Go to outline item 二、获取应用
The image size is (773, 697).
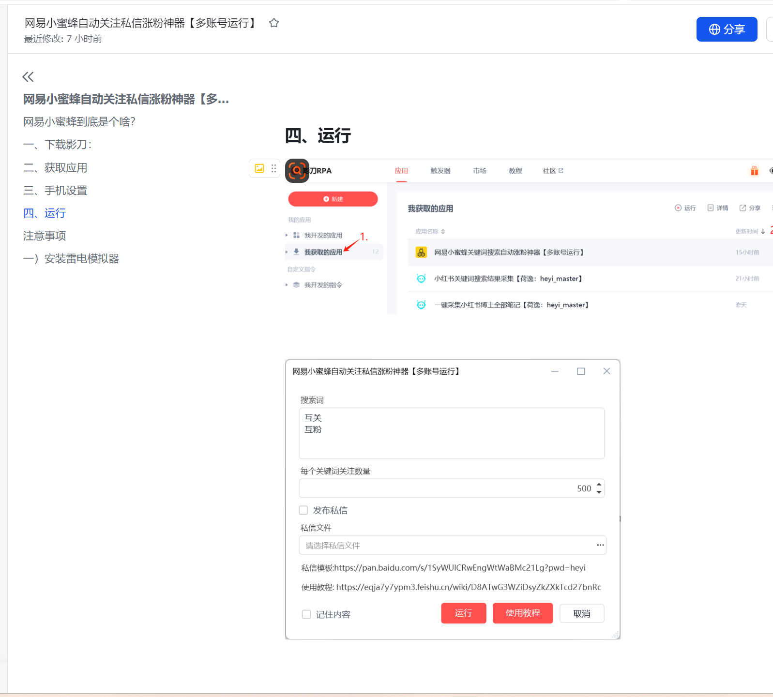coord(55,168)
